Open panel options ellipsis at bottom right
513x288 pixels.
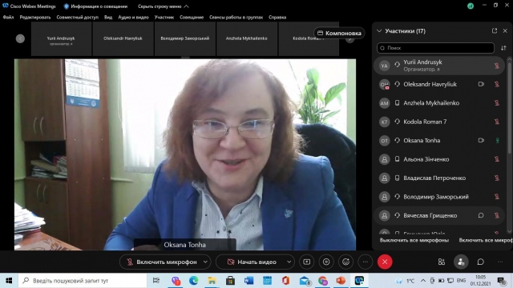(x=500, y=262)
